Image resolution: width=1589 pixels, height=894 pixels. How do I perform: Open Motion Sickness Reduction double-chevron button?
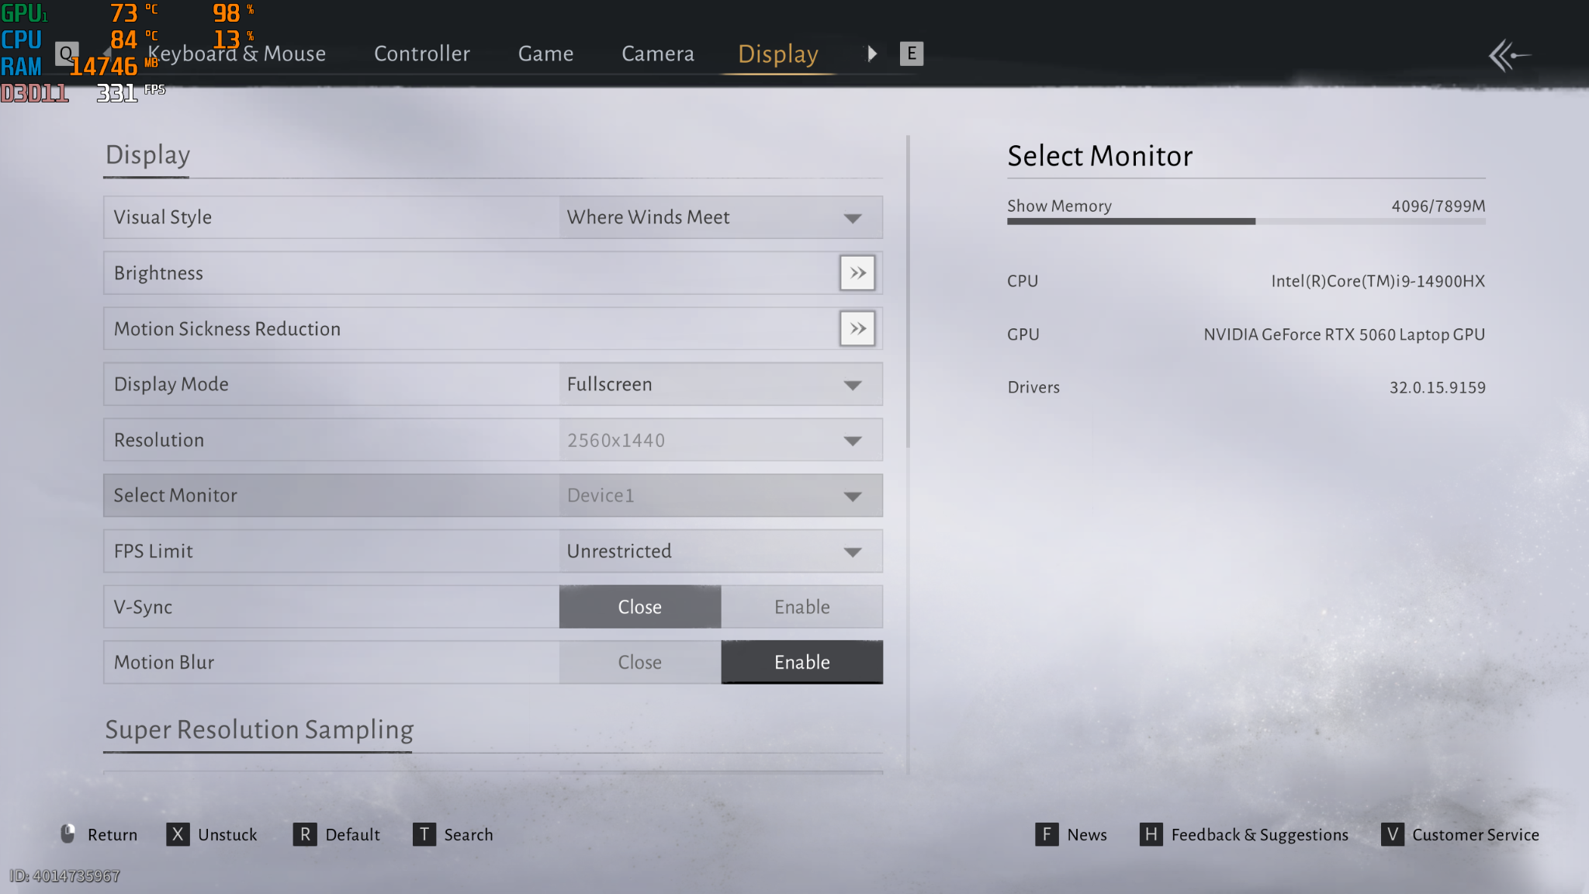[x=857, y=329]
